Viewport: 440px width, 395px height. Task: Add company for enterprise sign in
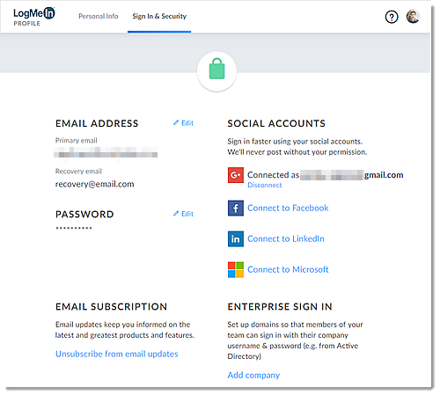point(253,376)
